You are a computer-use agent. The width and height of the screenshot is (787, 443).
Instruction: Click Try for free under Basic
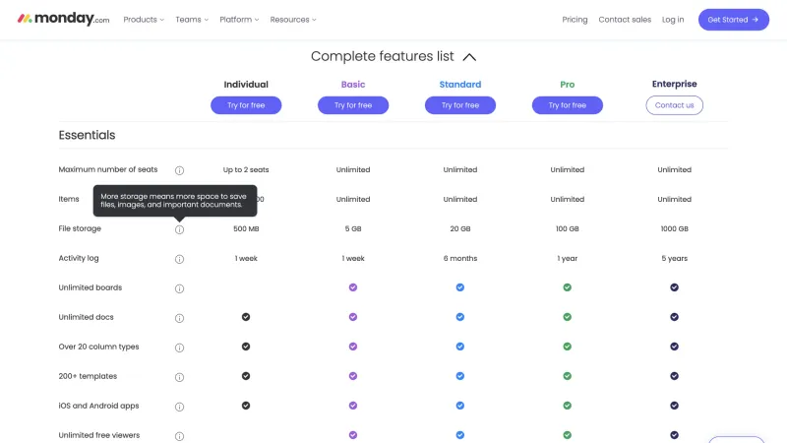point(353,105)
